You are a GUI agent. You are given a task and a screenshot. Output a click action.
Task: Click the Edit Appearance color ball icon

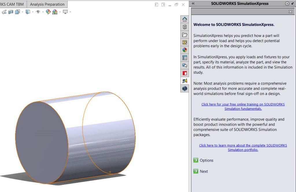point(48,12)
